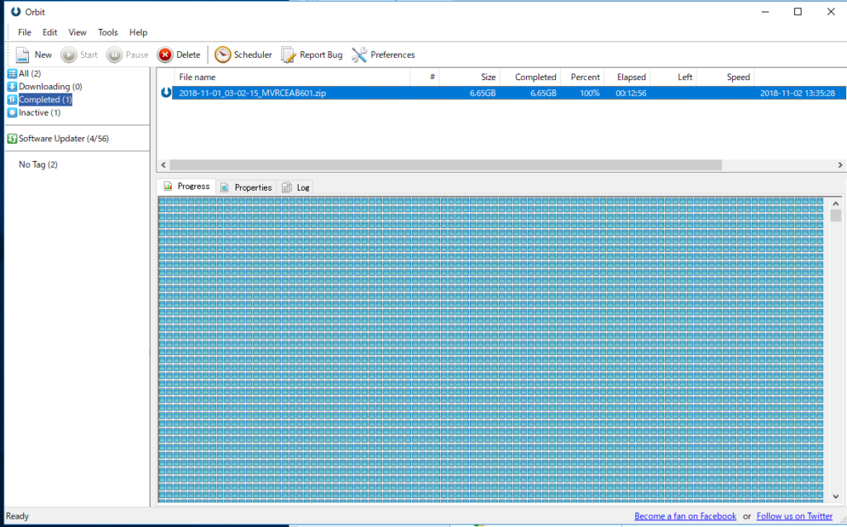Select the No Tag (2) entry
Viewport: 847px width, 527px height.
pos(38,164)
